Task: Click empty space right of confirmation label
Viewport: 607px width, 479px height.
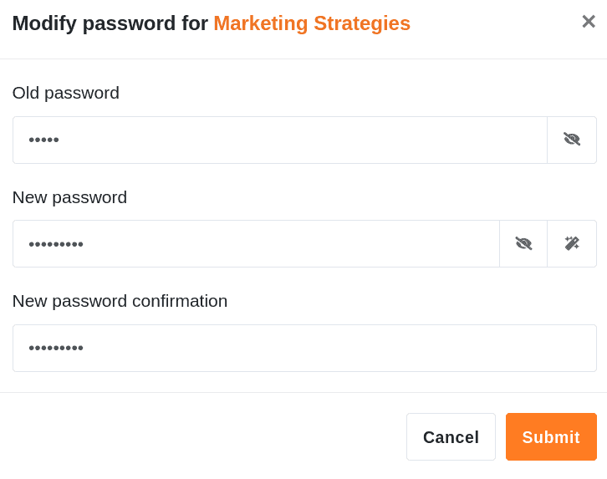Action: pyautogui.click(x=418, y=301)
